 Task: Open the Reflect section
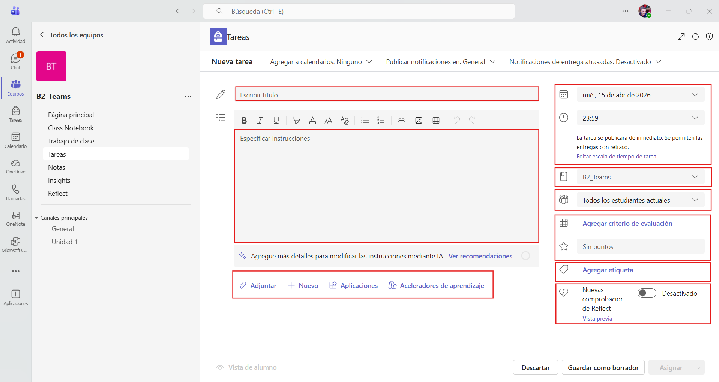coord(58,193)
